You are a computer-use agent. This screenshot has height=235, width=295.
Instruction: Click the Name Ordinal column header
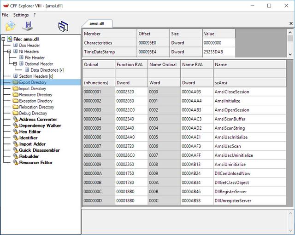164,64
